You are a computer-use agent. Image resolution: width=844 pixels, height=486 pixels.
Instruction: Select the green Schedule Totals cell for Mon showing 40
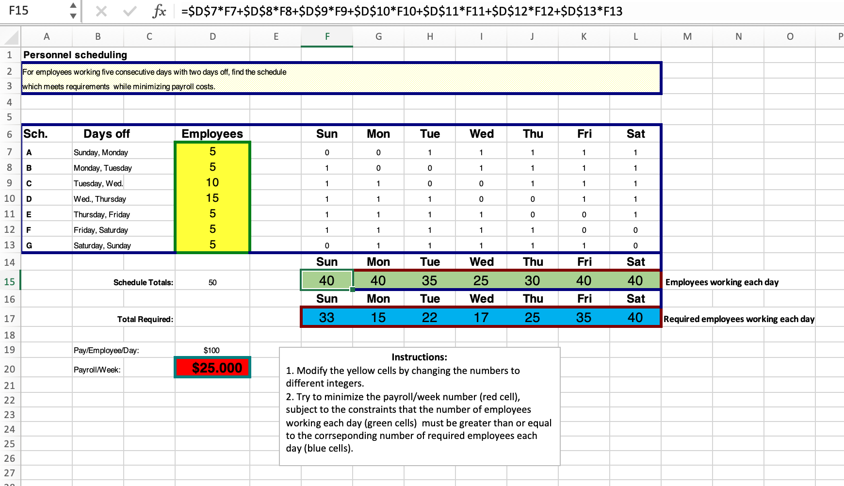378,280
